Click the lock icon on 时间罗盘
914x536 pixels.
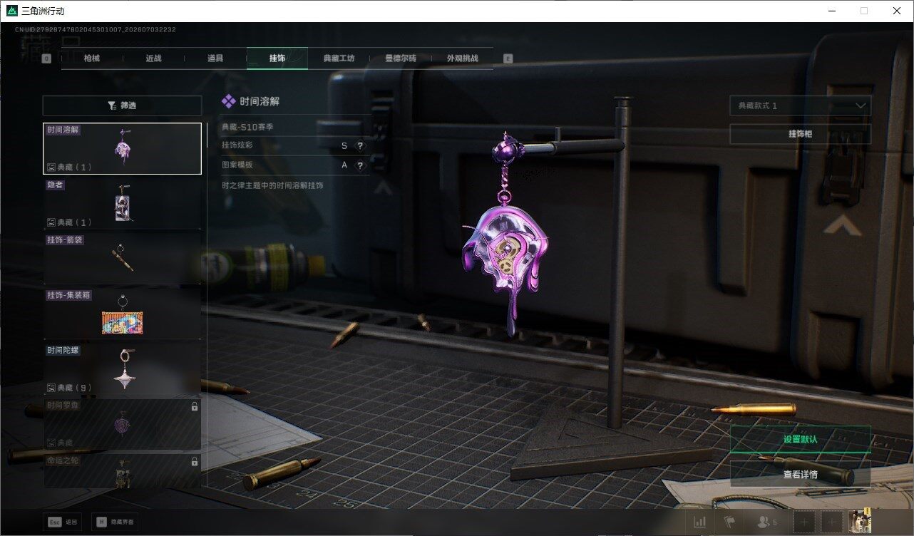[195, 407]
